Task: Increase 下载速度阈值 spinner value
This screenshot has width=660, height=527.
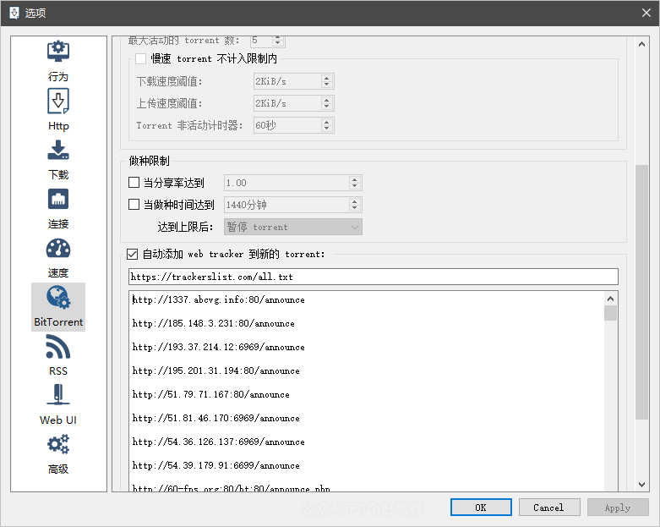Action: click(327, 78)
